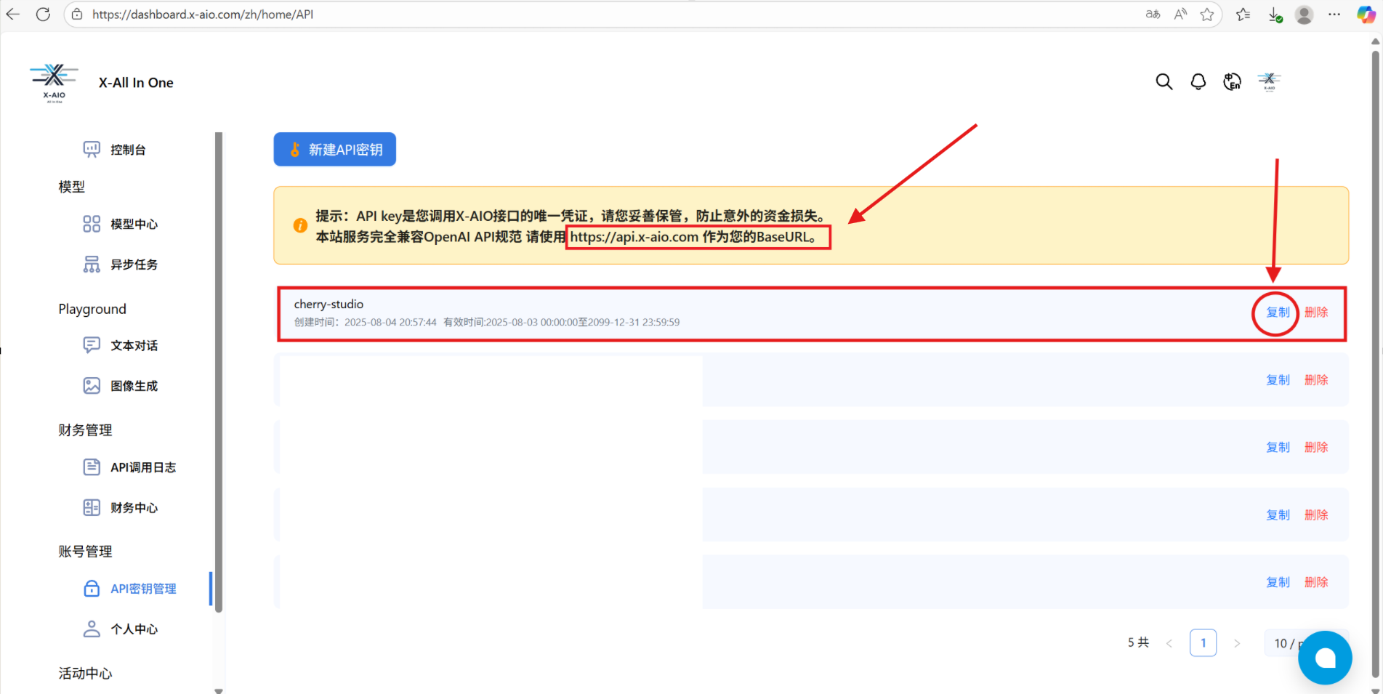Open the dashboard search icon
Image resolution: width=1383 pixels, height=694 pixels.
1164,81
